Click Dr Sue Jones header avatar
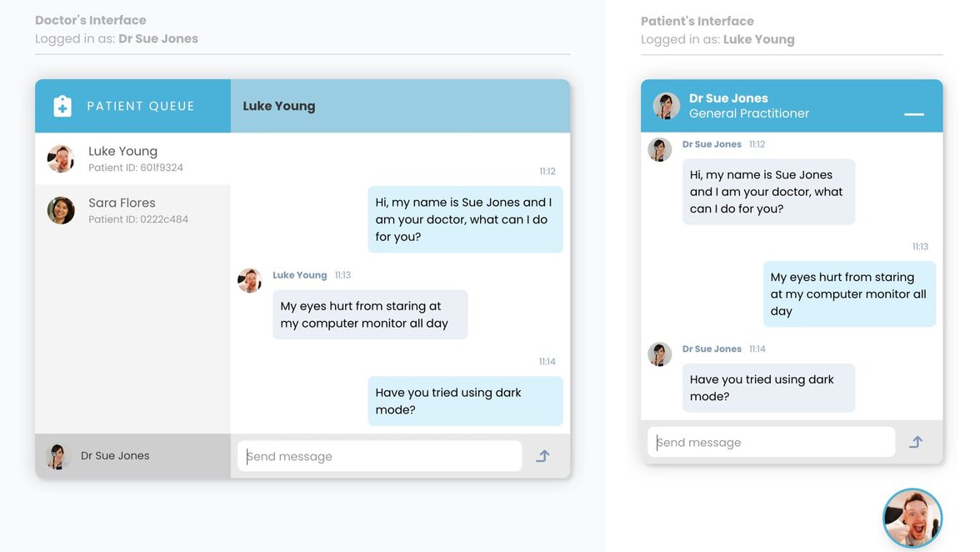Screen dimensions: 980x552 point(667,106)
